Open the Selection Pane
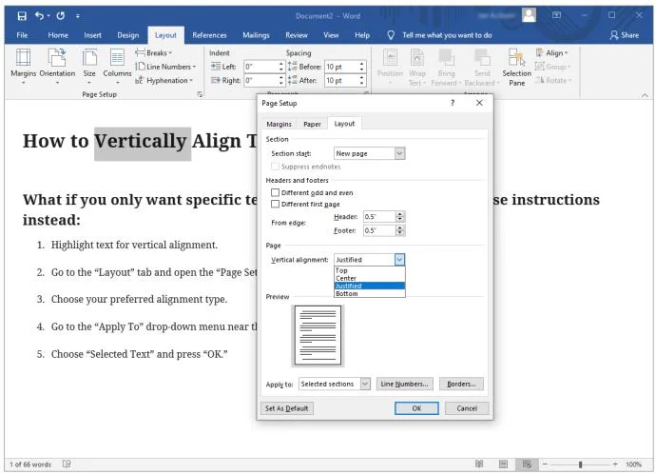Screen dimensions: 656x474 click(516, 67)
